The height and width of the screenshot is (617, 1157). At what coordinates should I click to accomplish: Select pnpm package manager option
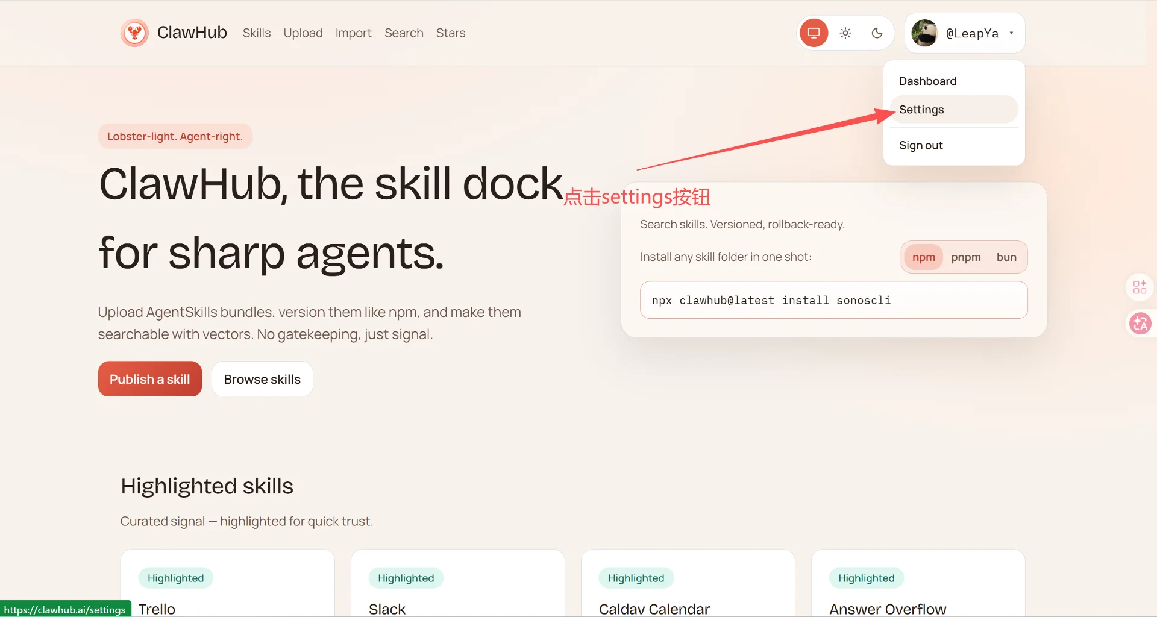pyautogui.click(x=965, y=257)
